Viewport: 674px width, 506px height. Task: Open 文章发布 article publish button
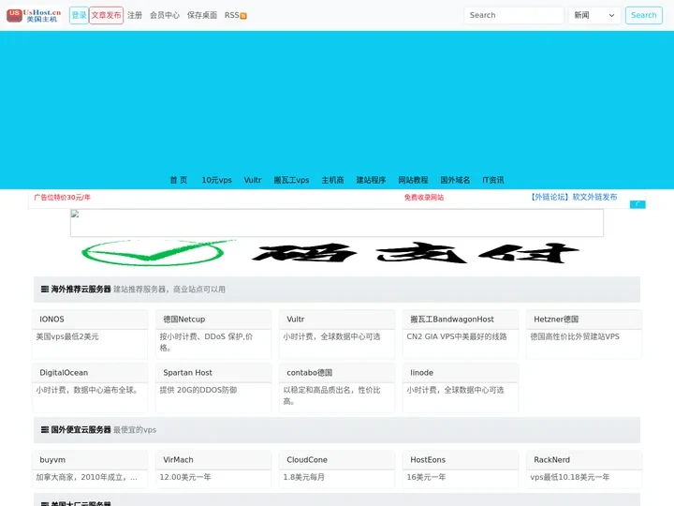[106, 16]
